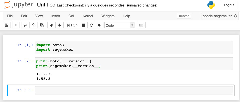Toggle the Trusted notebook indicator
Image resolution: width=240 pixels, height=102 pixels.
tap(184, 16)
